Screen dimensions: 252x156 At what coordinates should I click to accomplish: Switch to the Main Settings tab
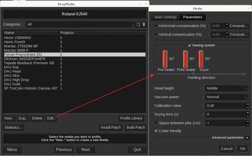[x=166, y=17]
